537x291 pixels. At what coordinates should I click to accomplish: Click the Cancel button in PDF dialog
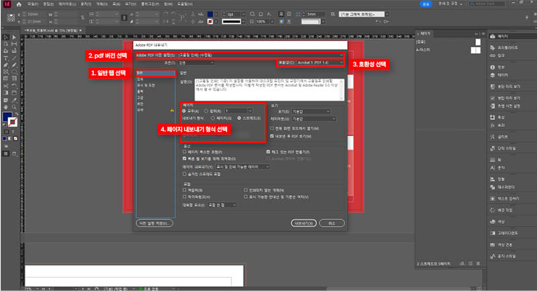[332, 223]
